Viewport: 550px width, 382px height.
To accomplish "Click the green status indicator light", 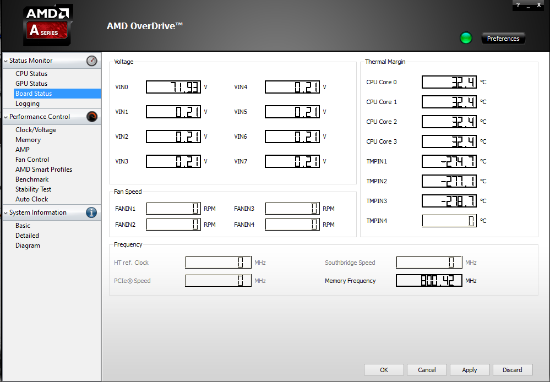I will coord(466,38).
